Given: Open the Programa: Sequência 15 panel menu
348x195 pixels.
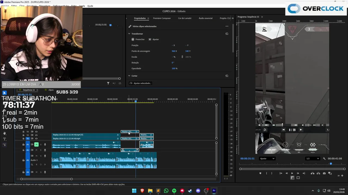Looking at the screenshot, I should (262, 17).
